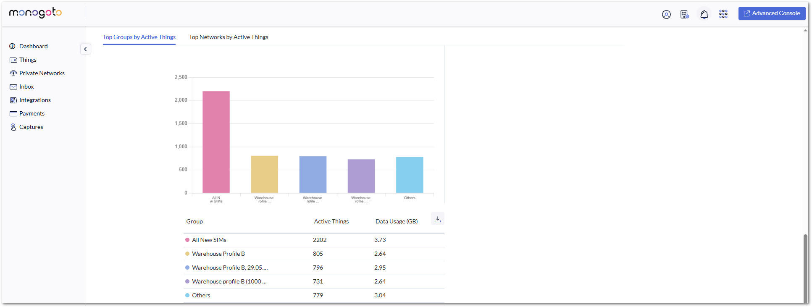The height and width of the screenshot is (307, 812).
Task: Open the Inbox section
Action: (x=26, y=87)
